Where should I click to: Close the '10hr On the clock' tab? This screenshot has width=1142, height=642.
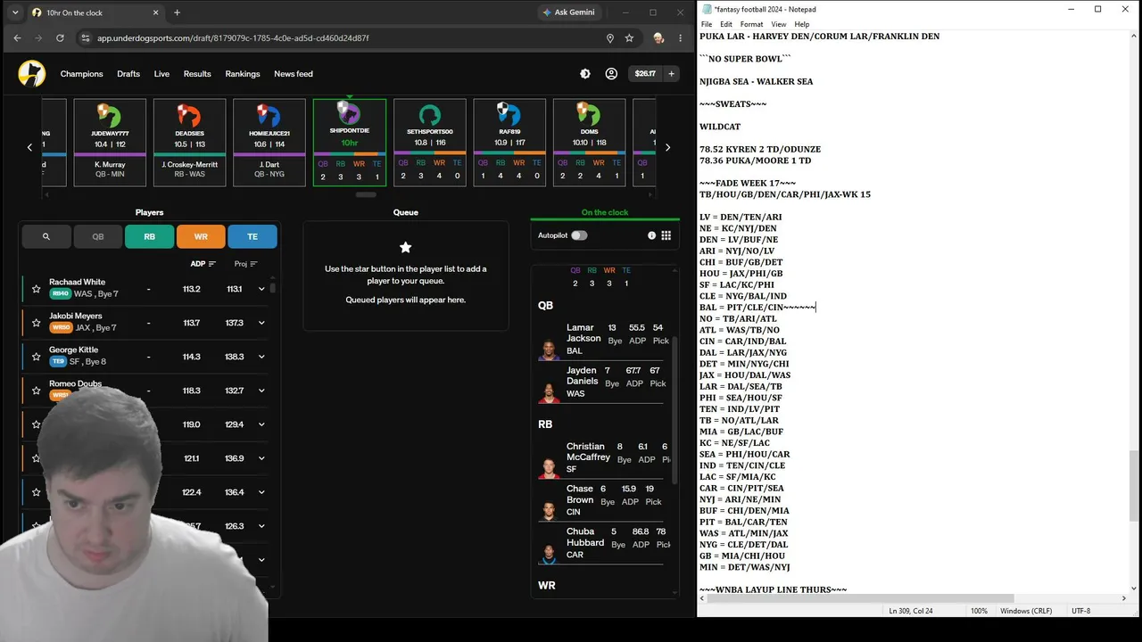coord(157,12)
